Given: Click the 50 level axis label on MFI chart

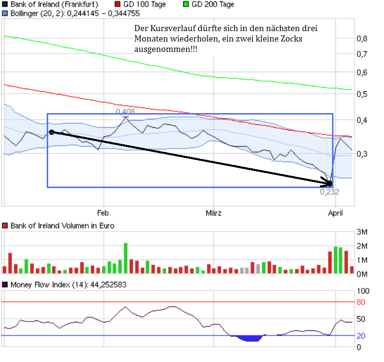Looking at the screenshot, I should 361,319.
